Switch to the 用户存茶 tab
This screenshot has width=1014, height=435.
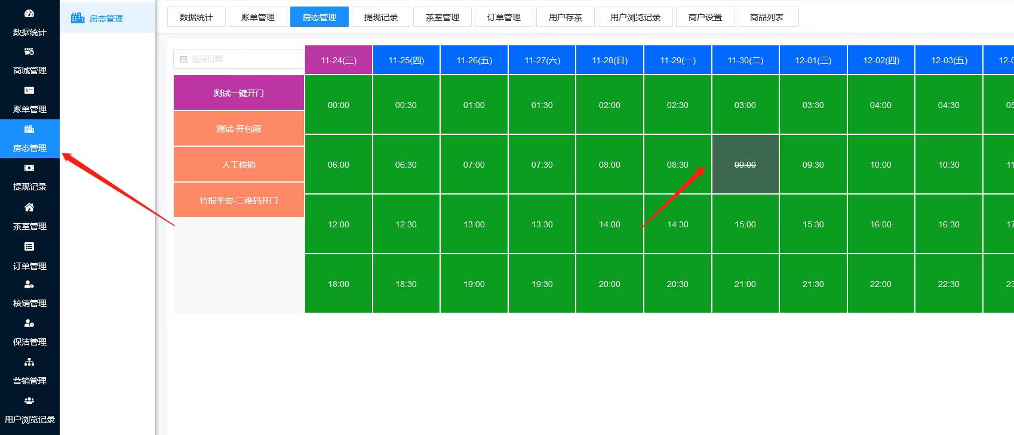tap(565, 17)
